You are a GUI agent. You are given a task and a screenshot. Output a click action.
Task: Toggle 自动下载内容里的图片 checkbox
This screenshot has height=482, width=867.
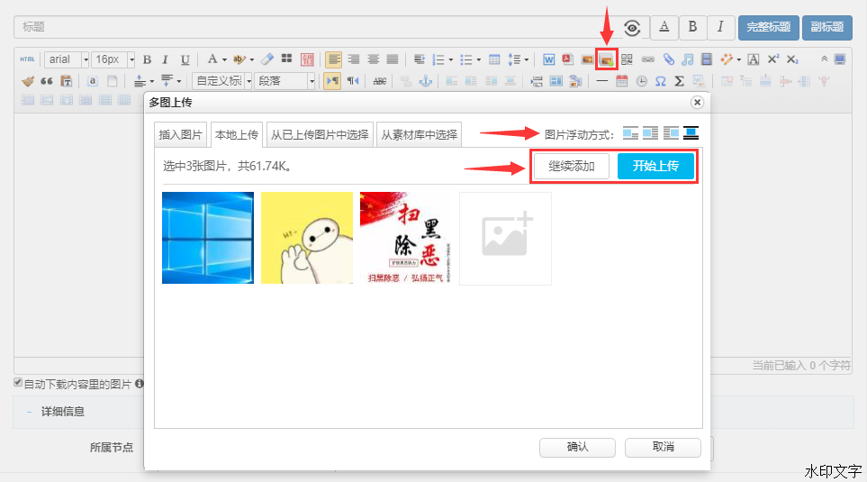[18, 382]
